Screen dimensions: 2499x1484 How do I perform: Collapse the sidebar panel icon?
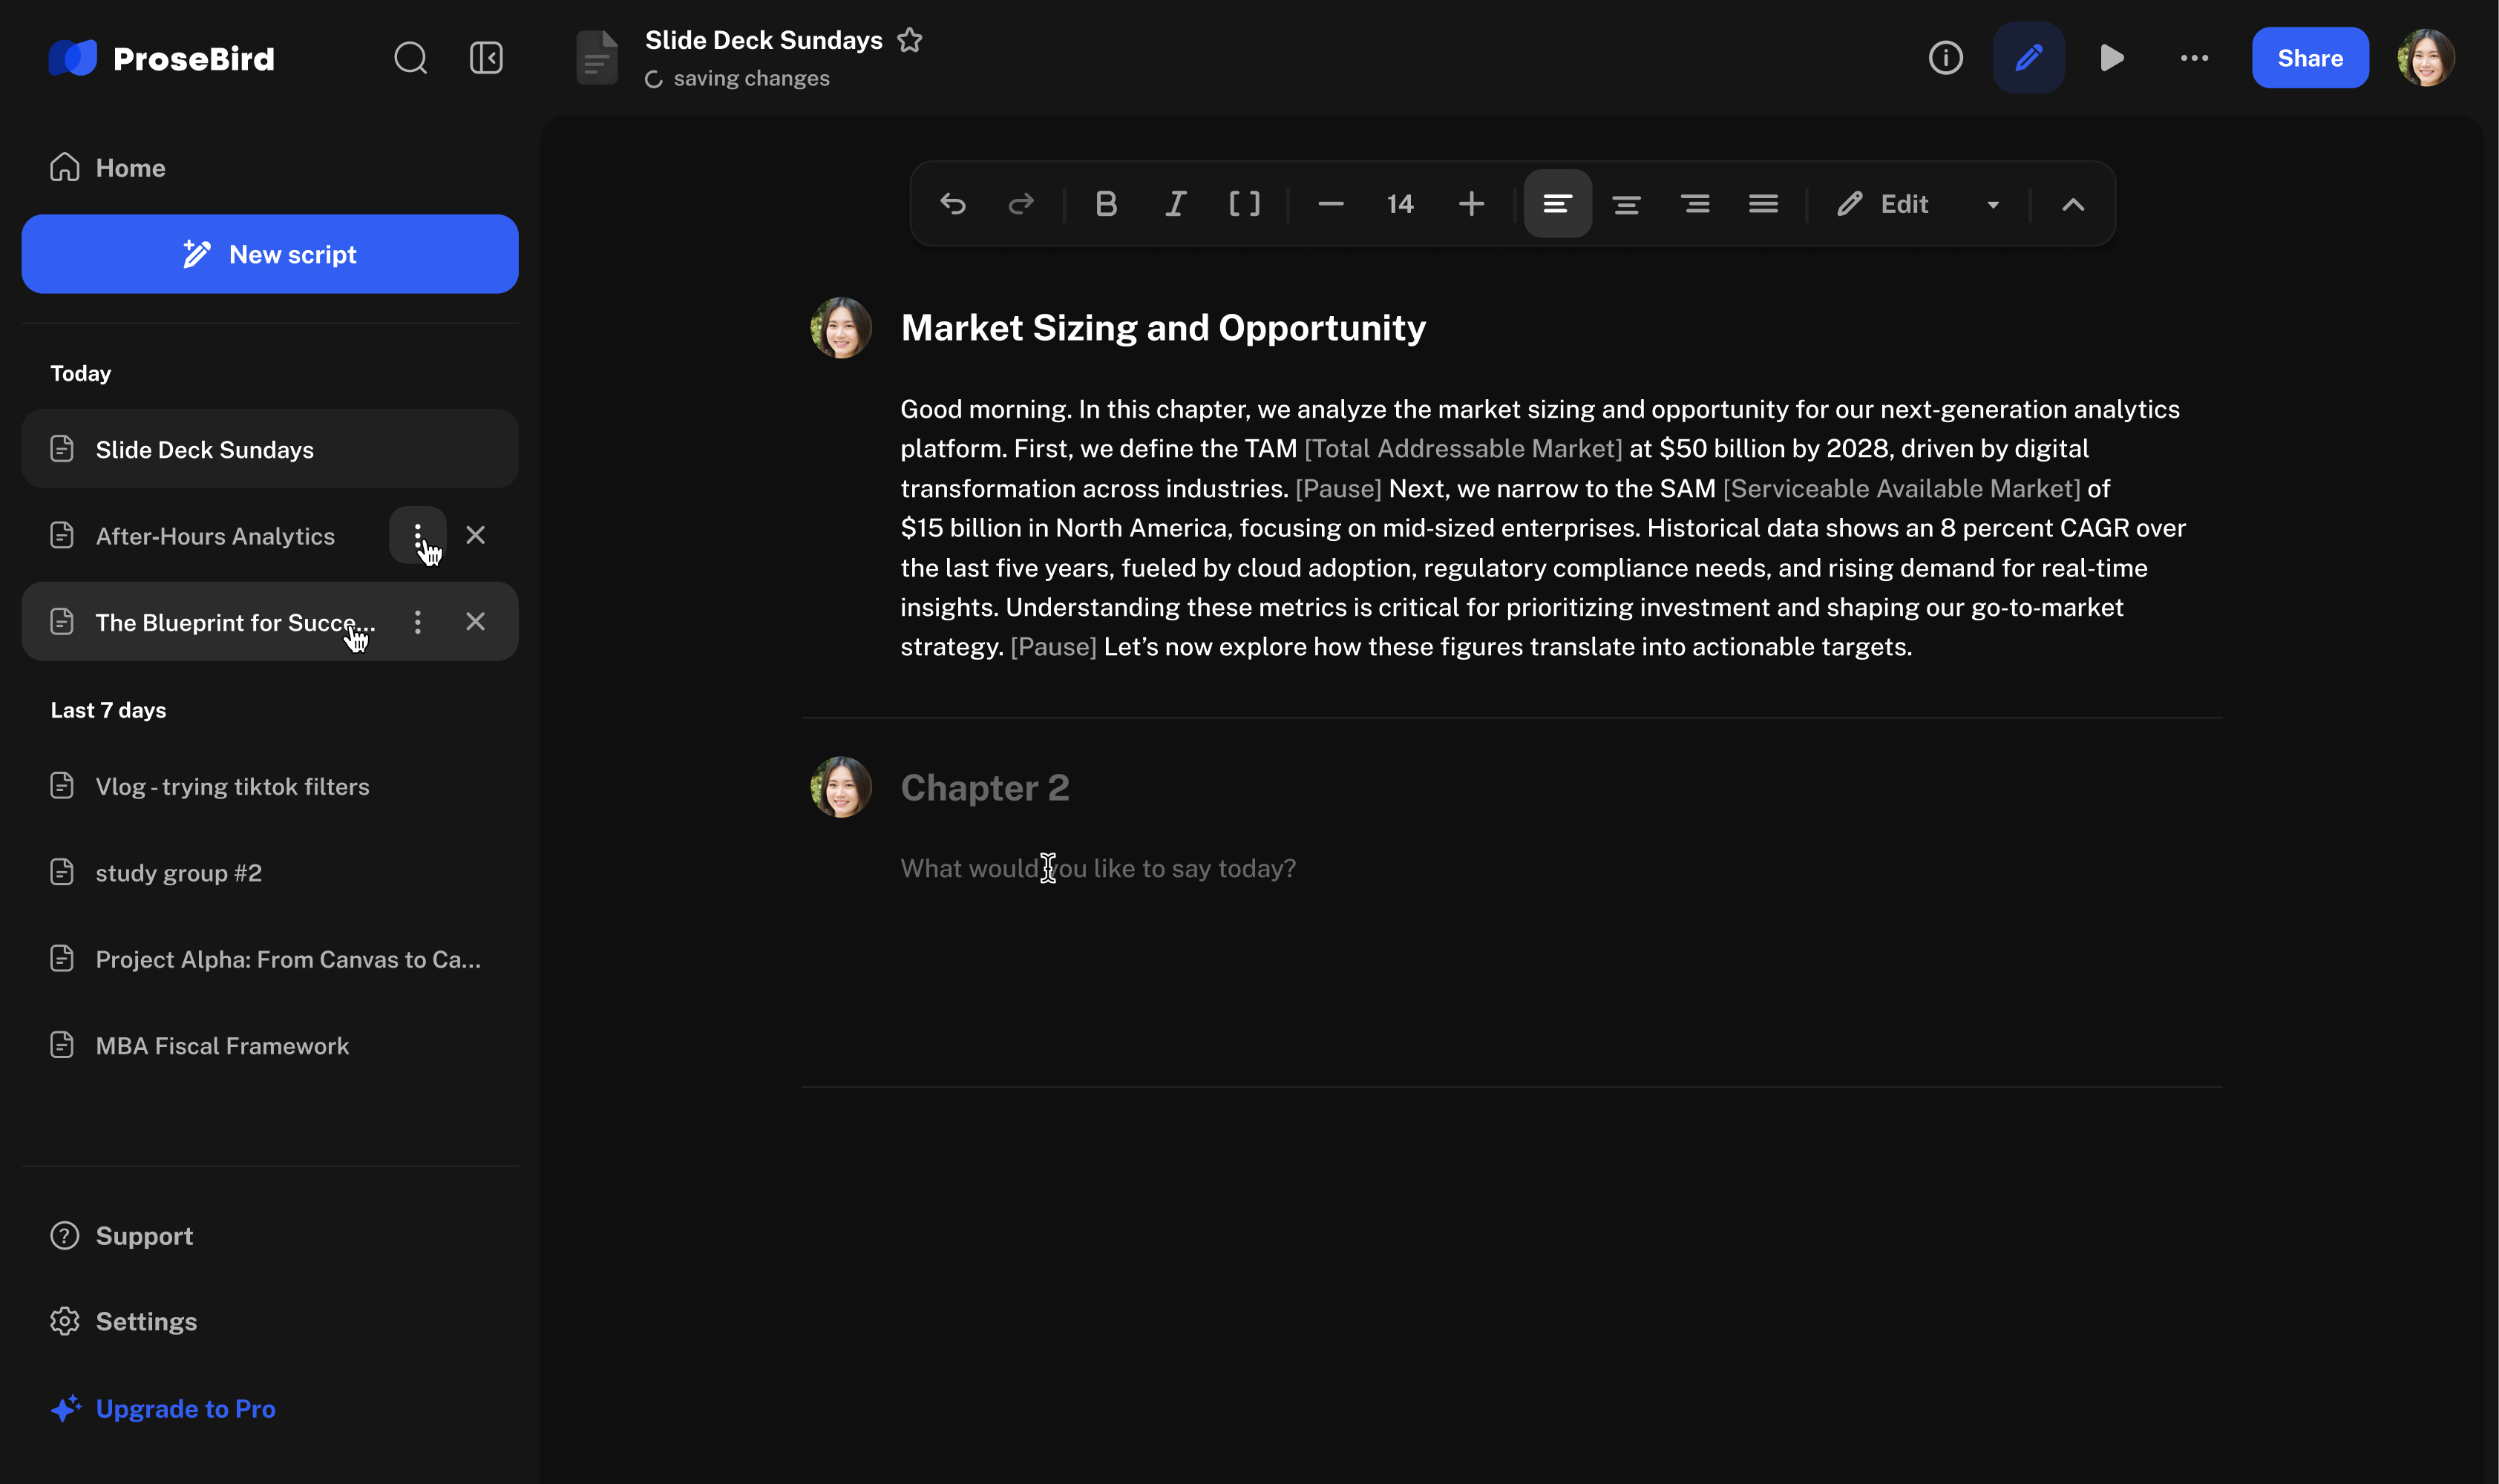[x=486, y=58]
